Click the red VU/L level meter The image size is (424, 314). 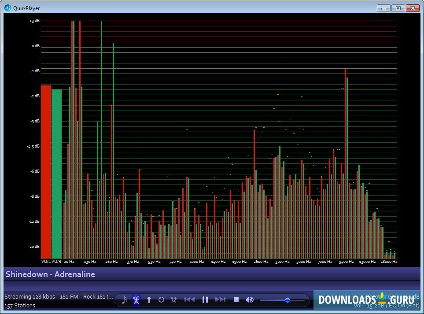click(46, 172)
